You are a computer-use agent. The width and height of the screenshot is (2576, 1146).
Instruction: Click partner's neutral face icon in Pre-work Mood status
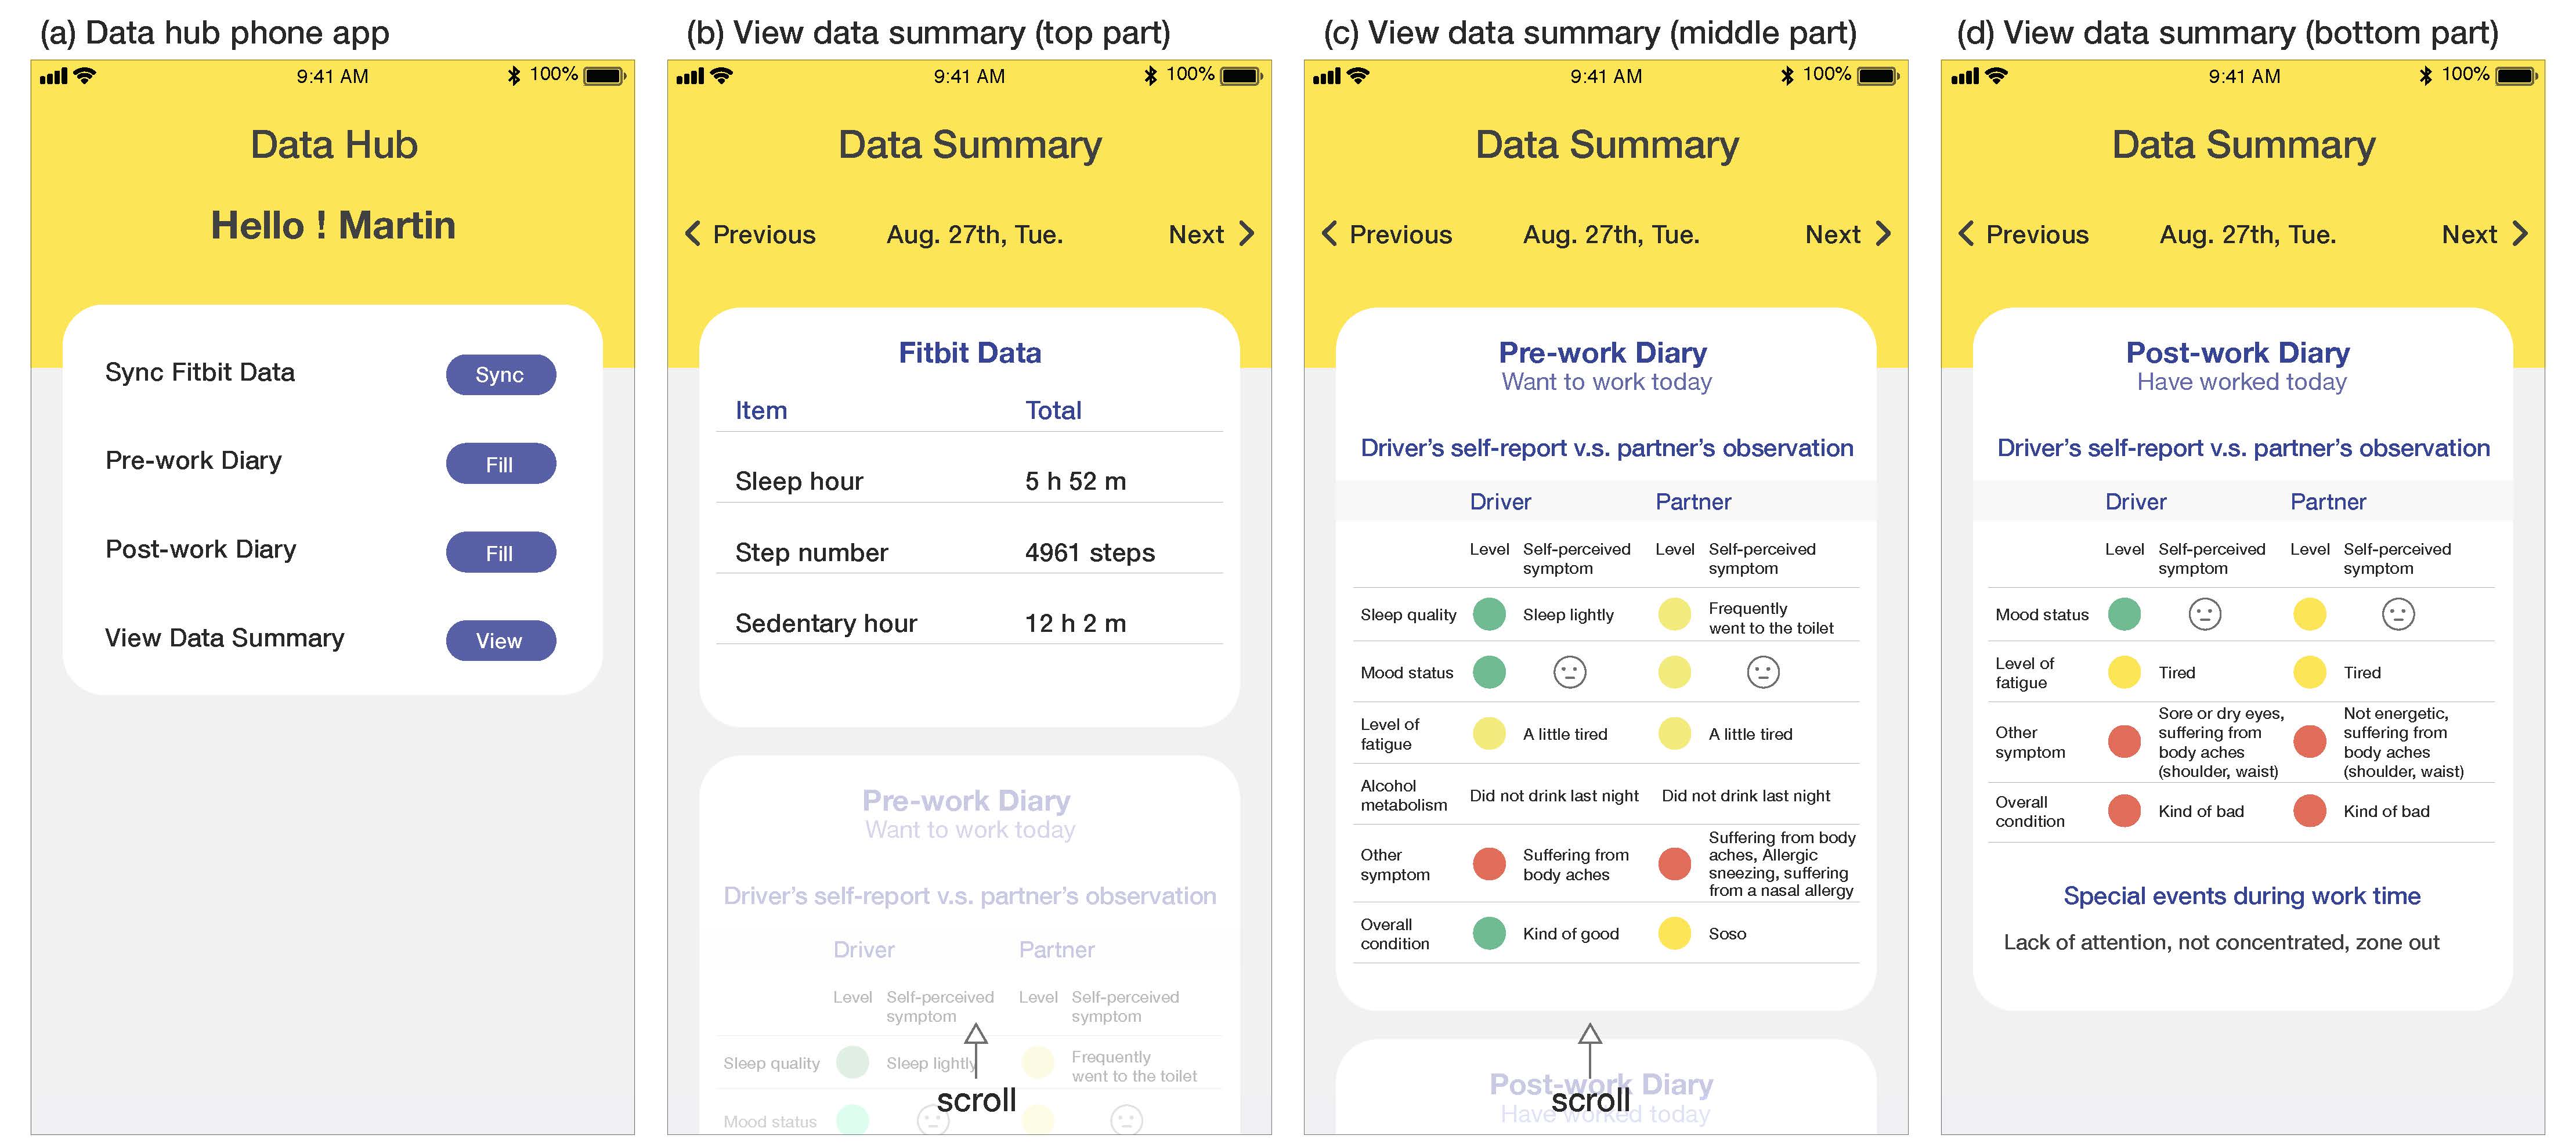[1762, 672]
